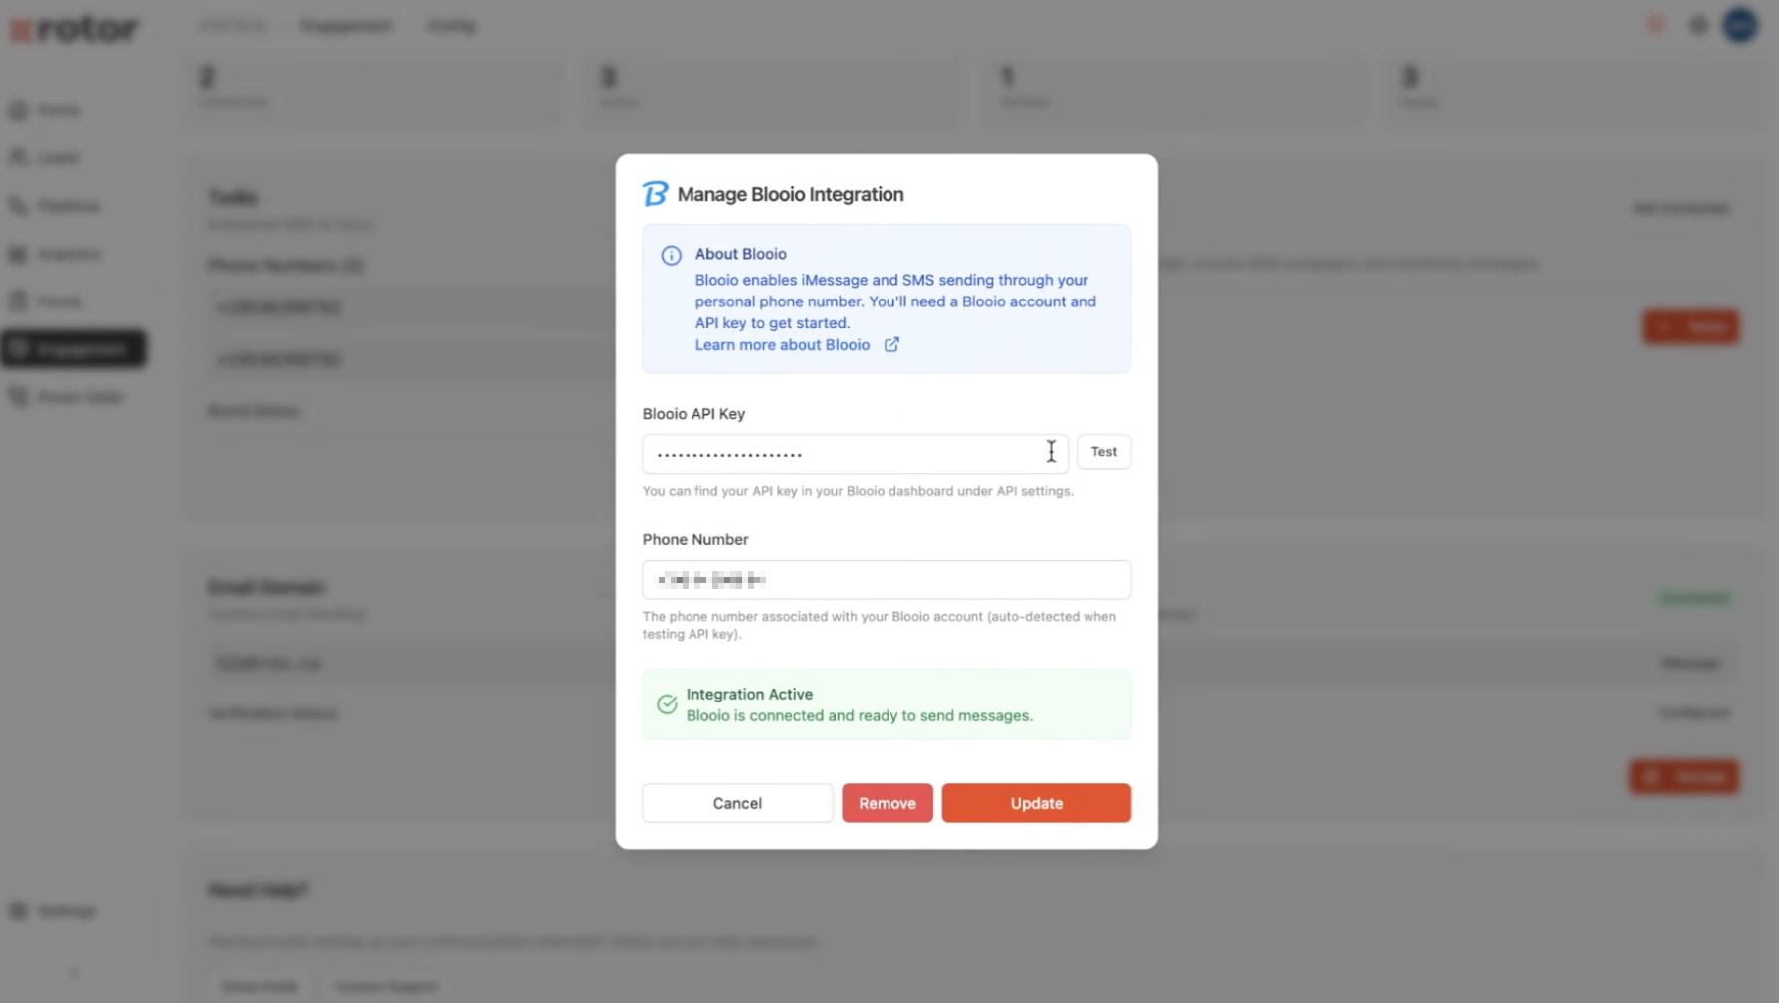Click the rotor logo in the top-left corner
The height and width of the screenshot is (1003, 1779).
(75, 27)
